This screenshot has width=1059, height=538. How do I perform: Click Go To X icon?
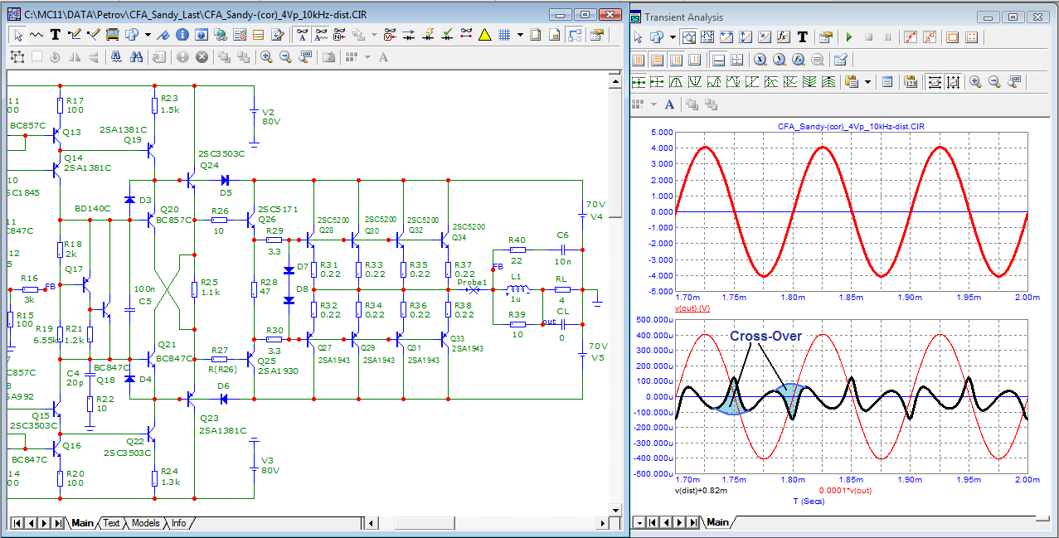(x=760, y=60)
